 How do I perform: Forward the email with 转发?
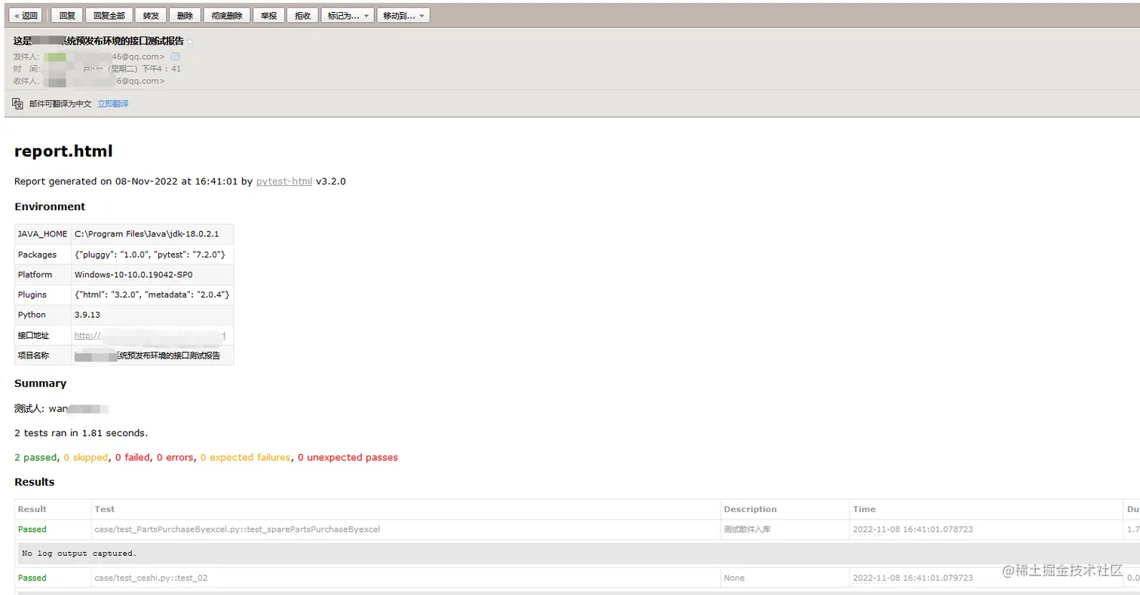pyautogui.click(x=152, y=15)
